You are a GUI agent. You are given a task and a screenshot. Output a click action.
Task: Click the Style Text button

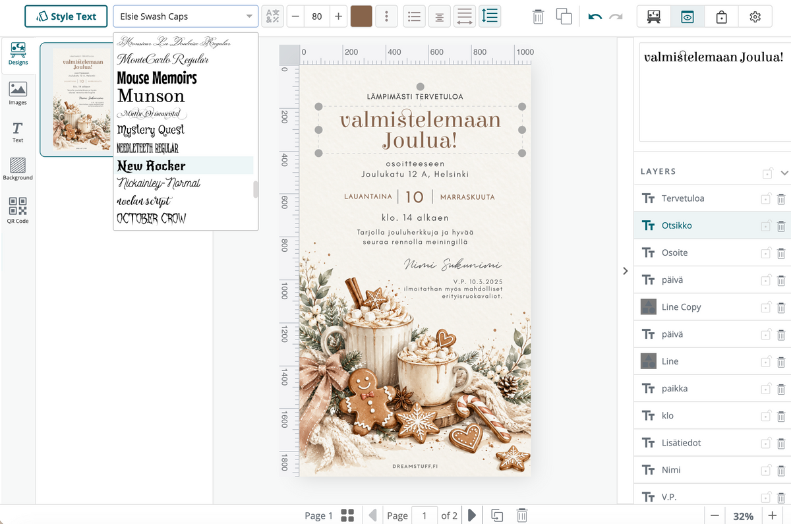point(66,16)
